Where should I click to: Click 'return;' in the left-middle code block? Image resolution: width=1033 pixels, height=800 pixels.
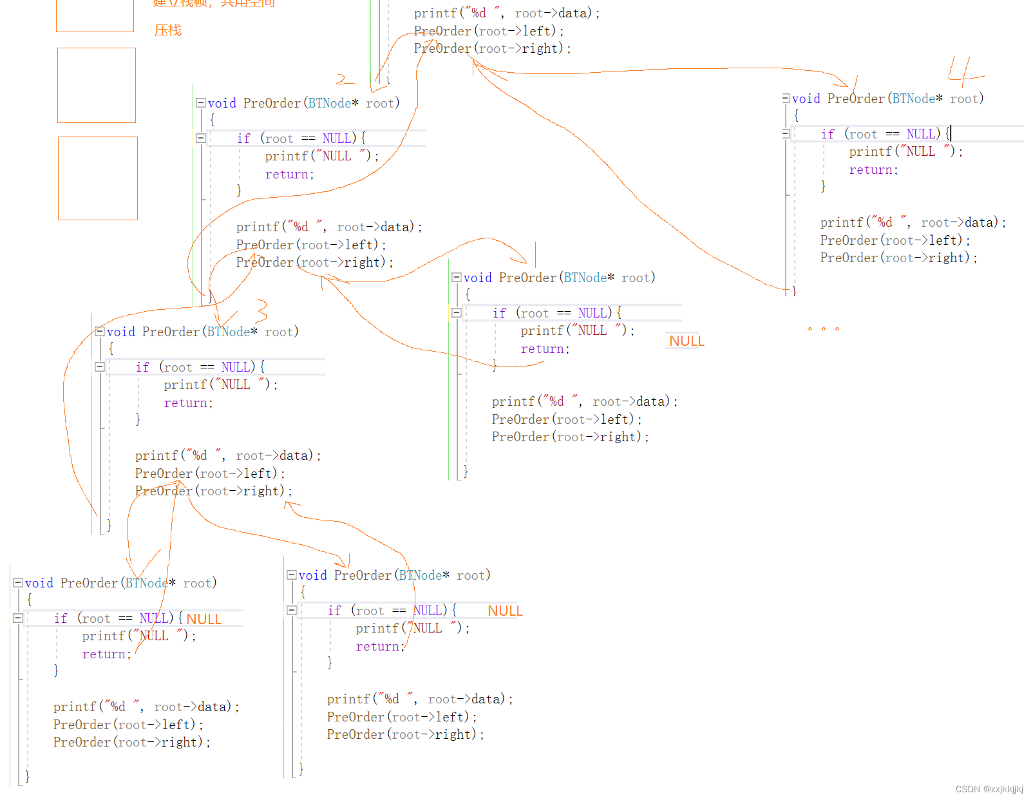coord(189,403)
